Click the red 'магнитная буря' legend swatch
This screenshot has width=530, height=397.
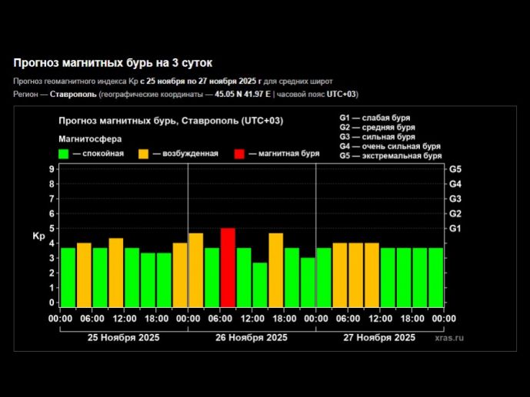click(x=239, y=154)
